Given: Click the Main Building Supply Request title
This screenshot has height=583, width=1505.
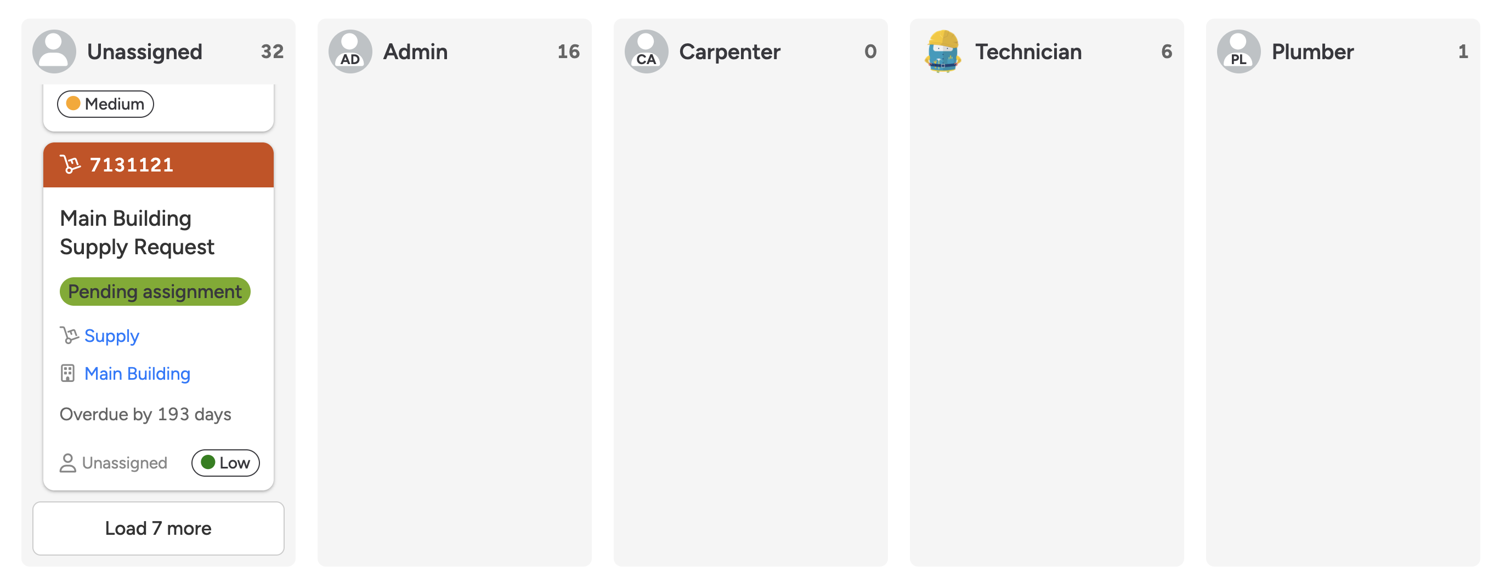Looking at the screenshot, I should [x=137, y=232].
